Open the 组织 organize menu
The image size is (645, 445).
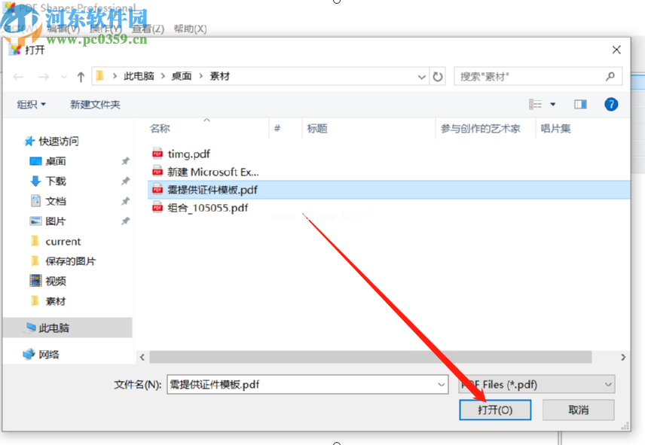[32, 105]
